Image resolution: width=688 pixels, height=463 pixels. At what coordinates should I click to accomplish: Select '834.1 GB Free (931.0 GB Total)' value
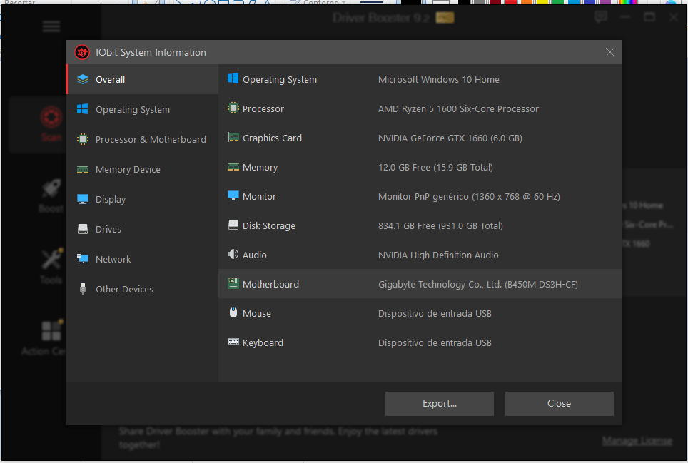click(440, 226)
